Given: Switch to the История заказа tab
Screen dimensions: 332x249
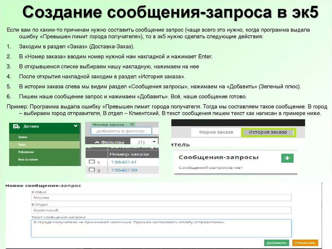Looking at the screenshot, I should (268, 132).
